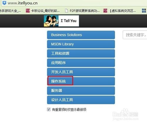Expand the 工具和资源 section

pos(81,53)
